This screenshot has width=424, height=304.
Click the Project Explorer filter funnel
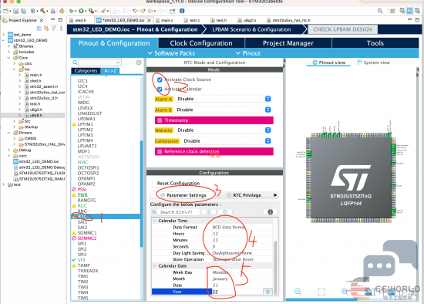(x=54, y=28)
